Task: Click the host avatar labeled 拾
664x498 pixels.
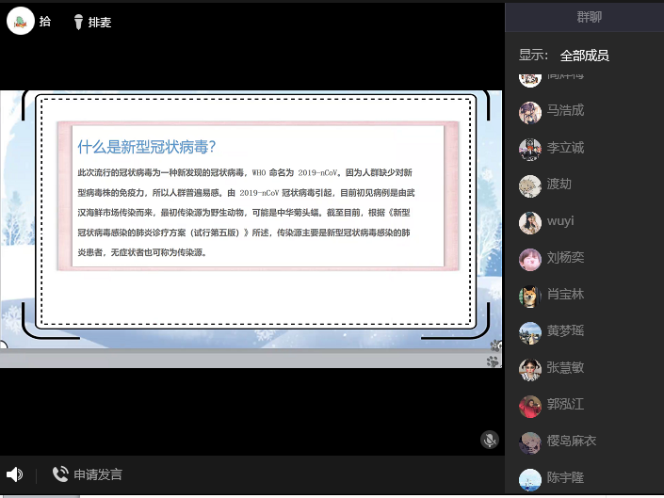Action: (x=21, y=20)
